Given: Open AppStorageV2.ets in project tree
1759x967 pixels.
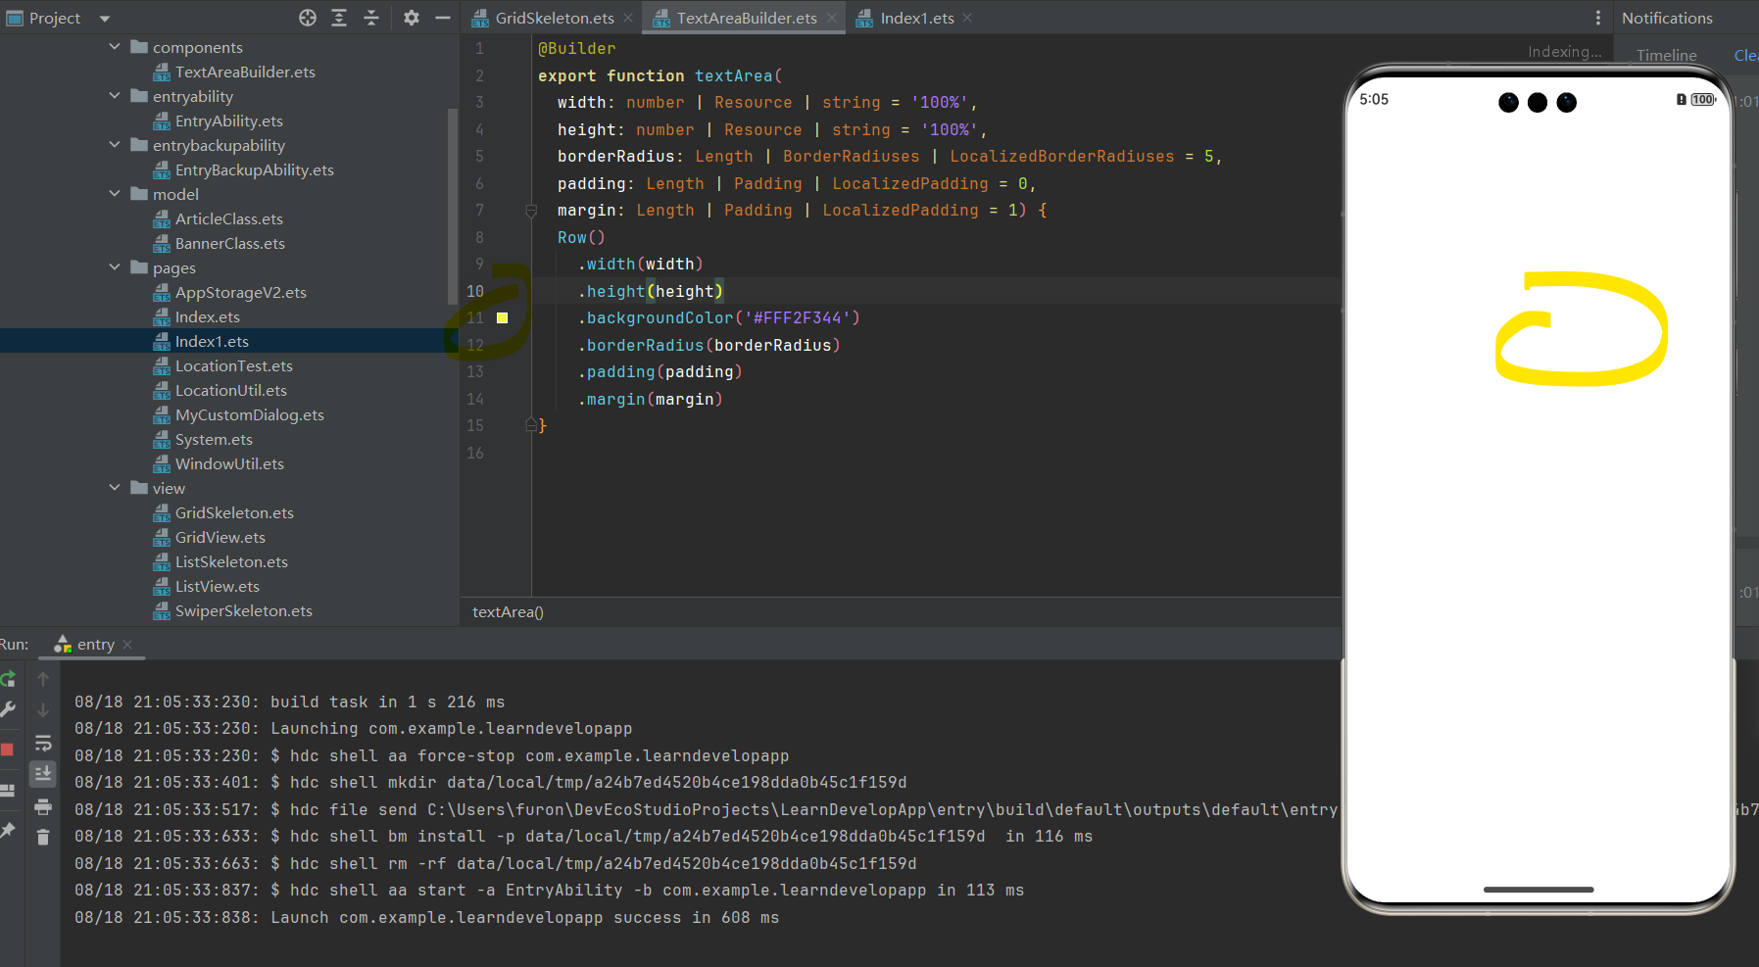Looking at the screenshot, I should [240, 292].
